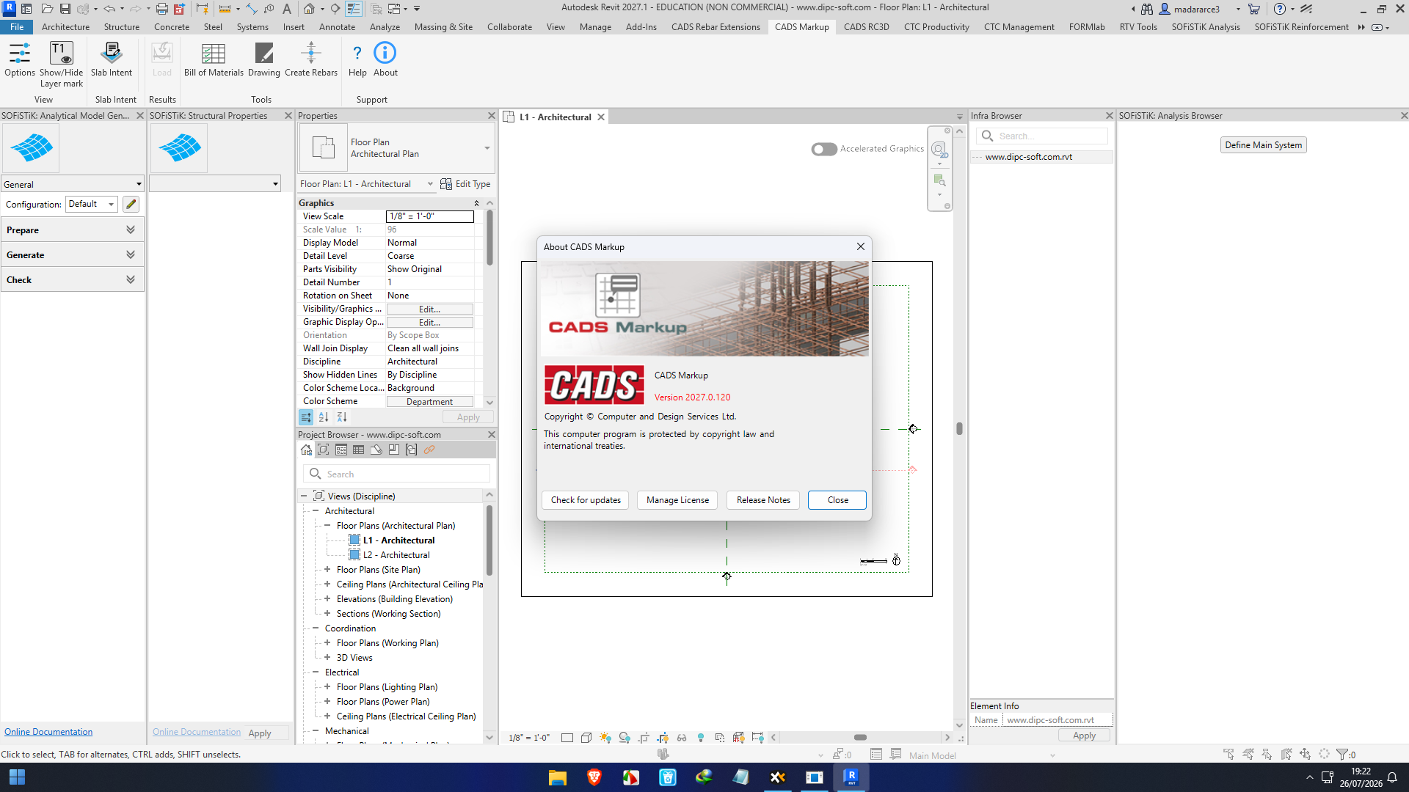1409x792 pixels.
Task: Click Undo arrow in quick access toolbar
Action: [x=109, y=9]
